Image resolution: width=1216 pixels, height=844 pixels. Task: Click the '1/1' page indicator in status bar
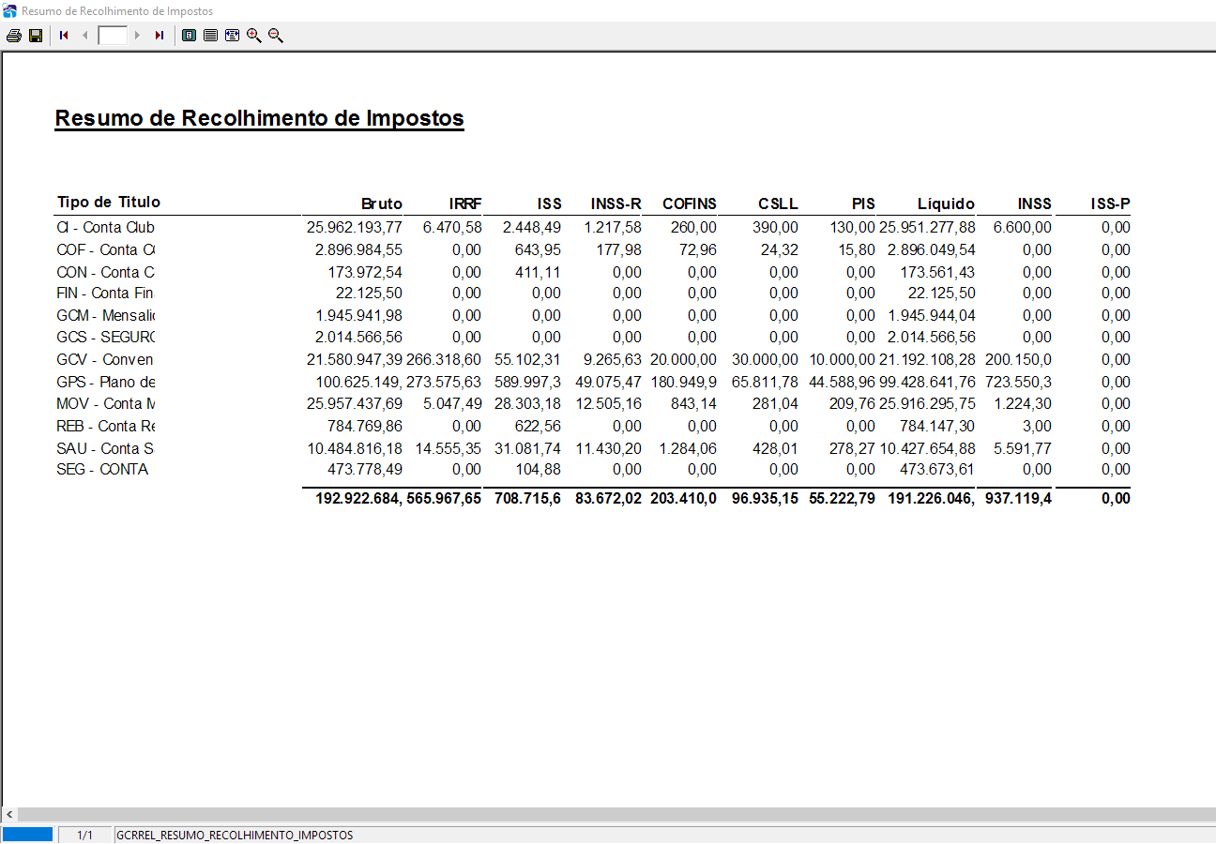[84, 835]
